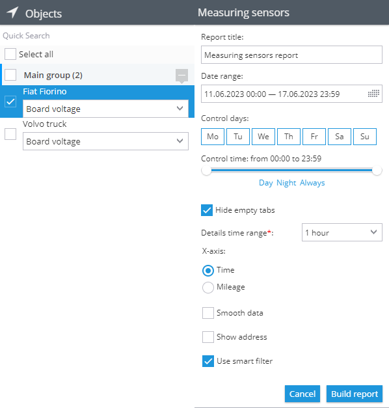This screenshot has height=408, width=389.
Task: Choose the Night control time preset
Action: point(286,183)
